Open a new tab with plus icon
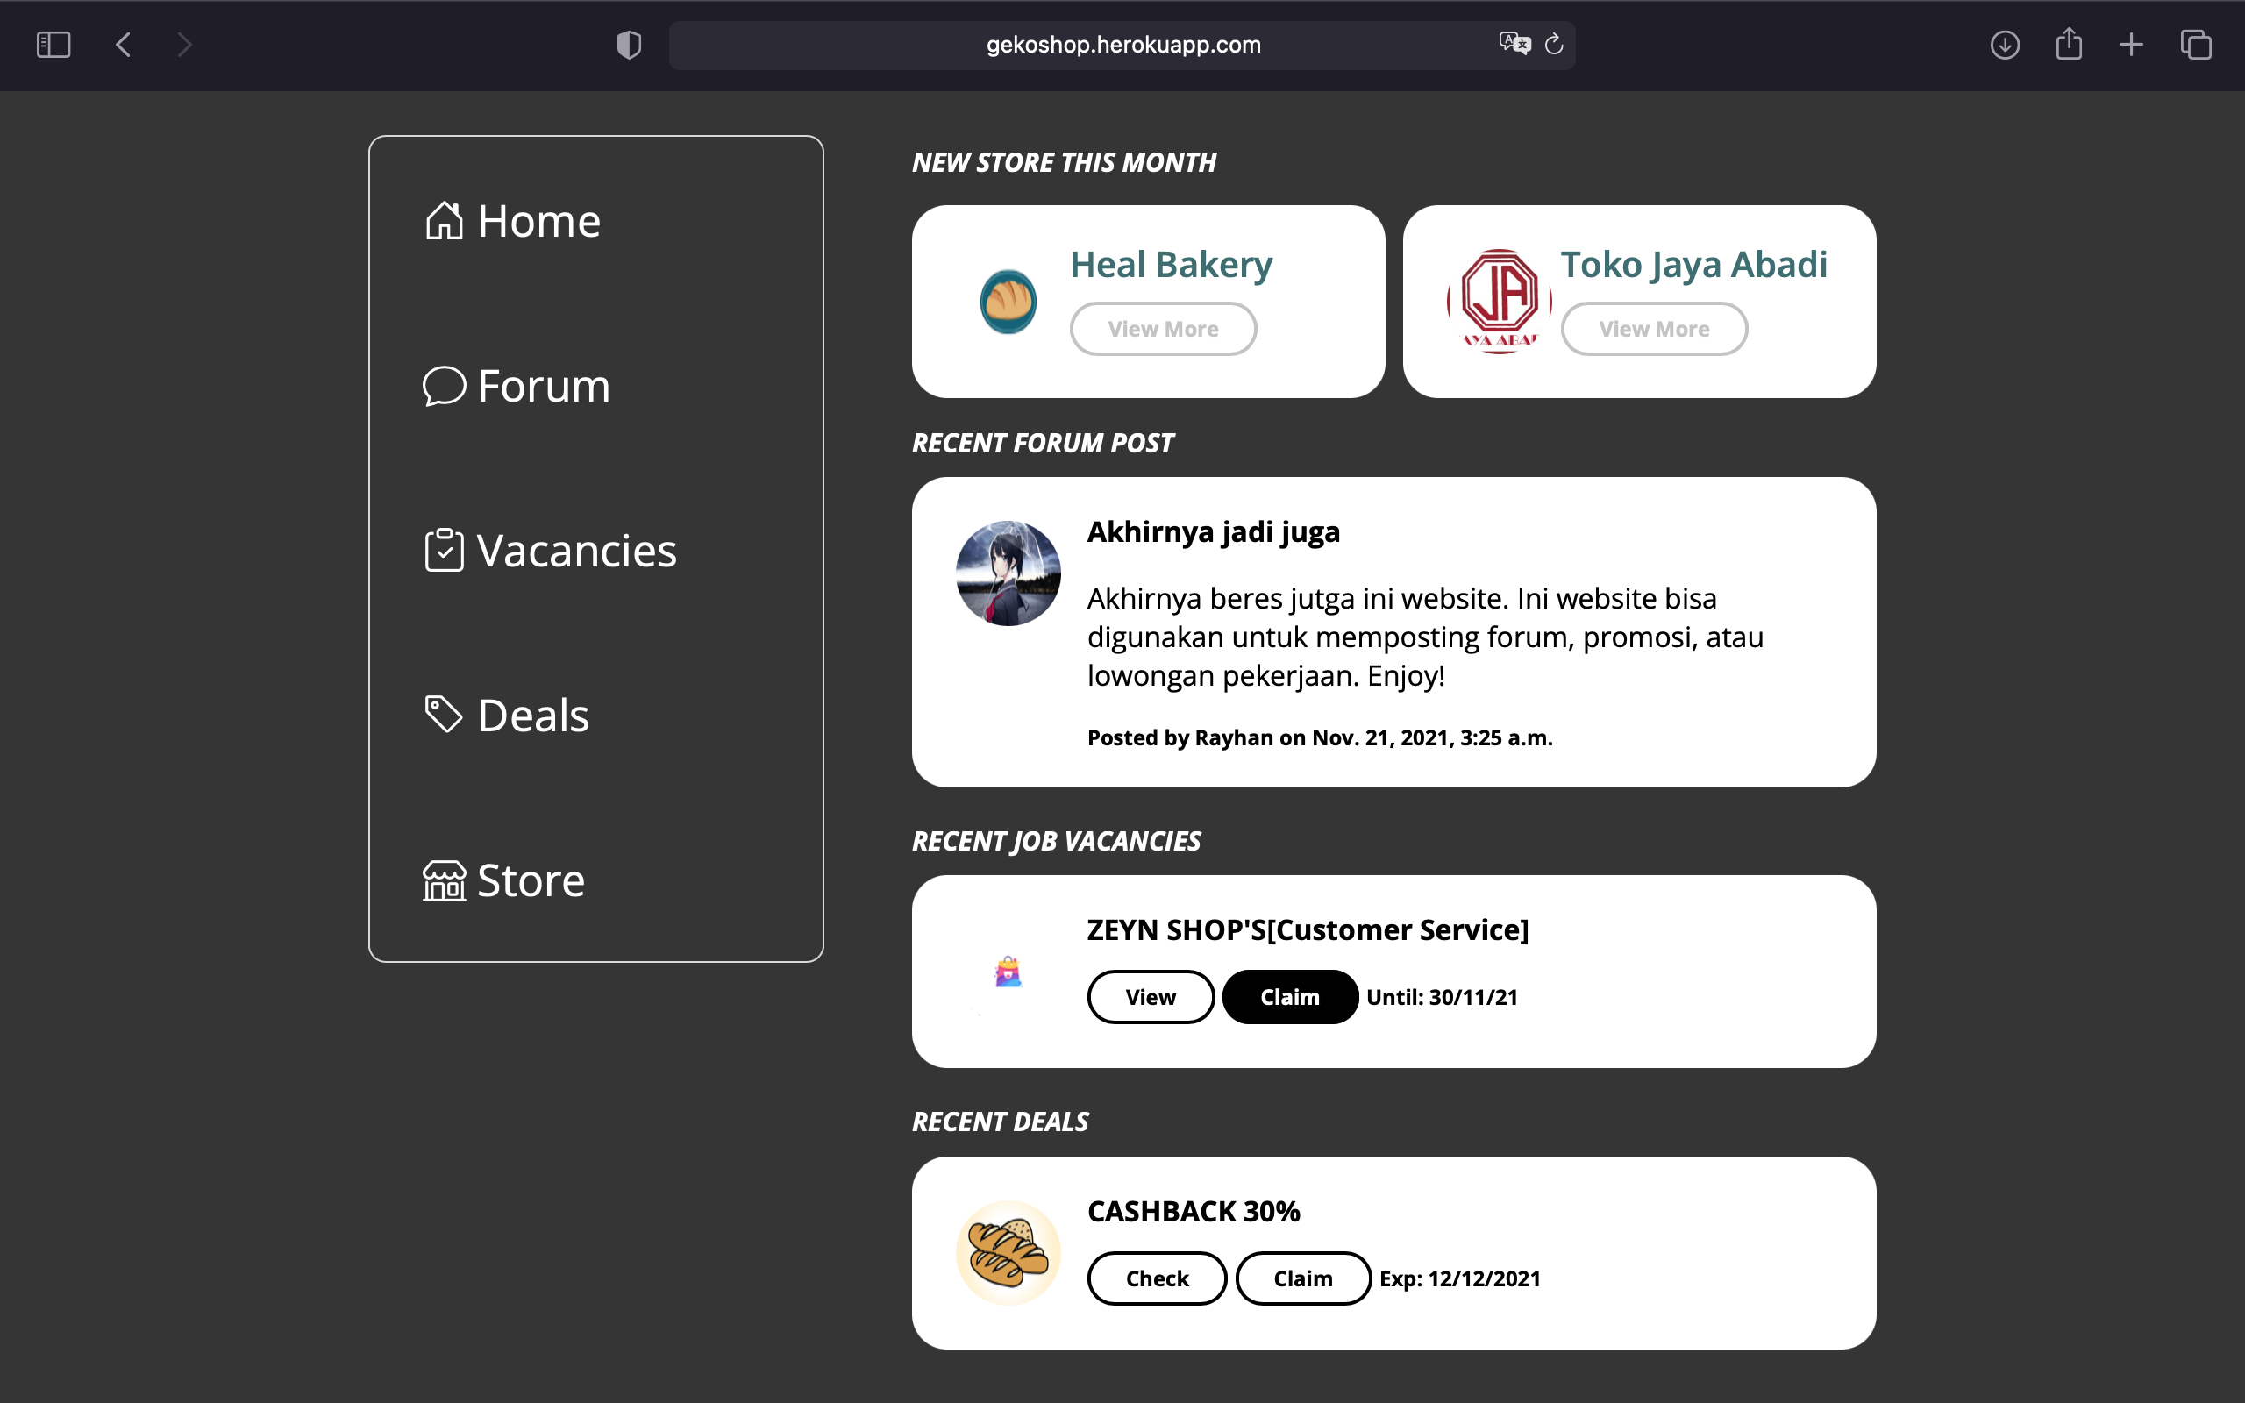 click(x=2132, y=45)
